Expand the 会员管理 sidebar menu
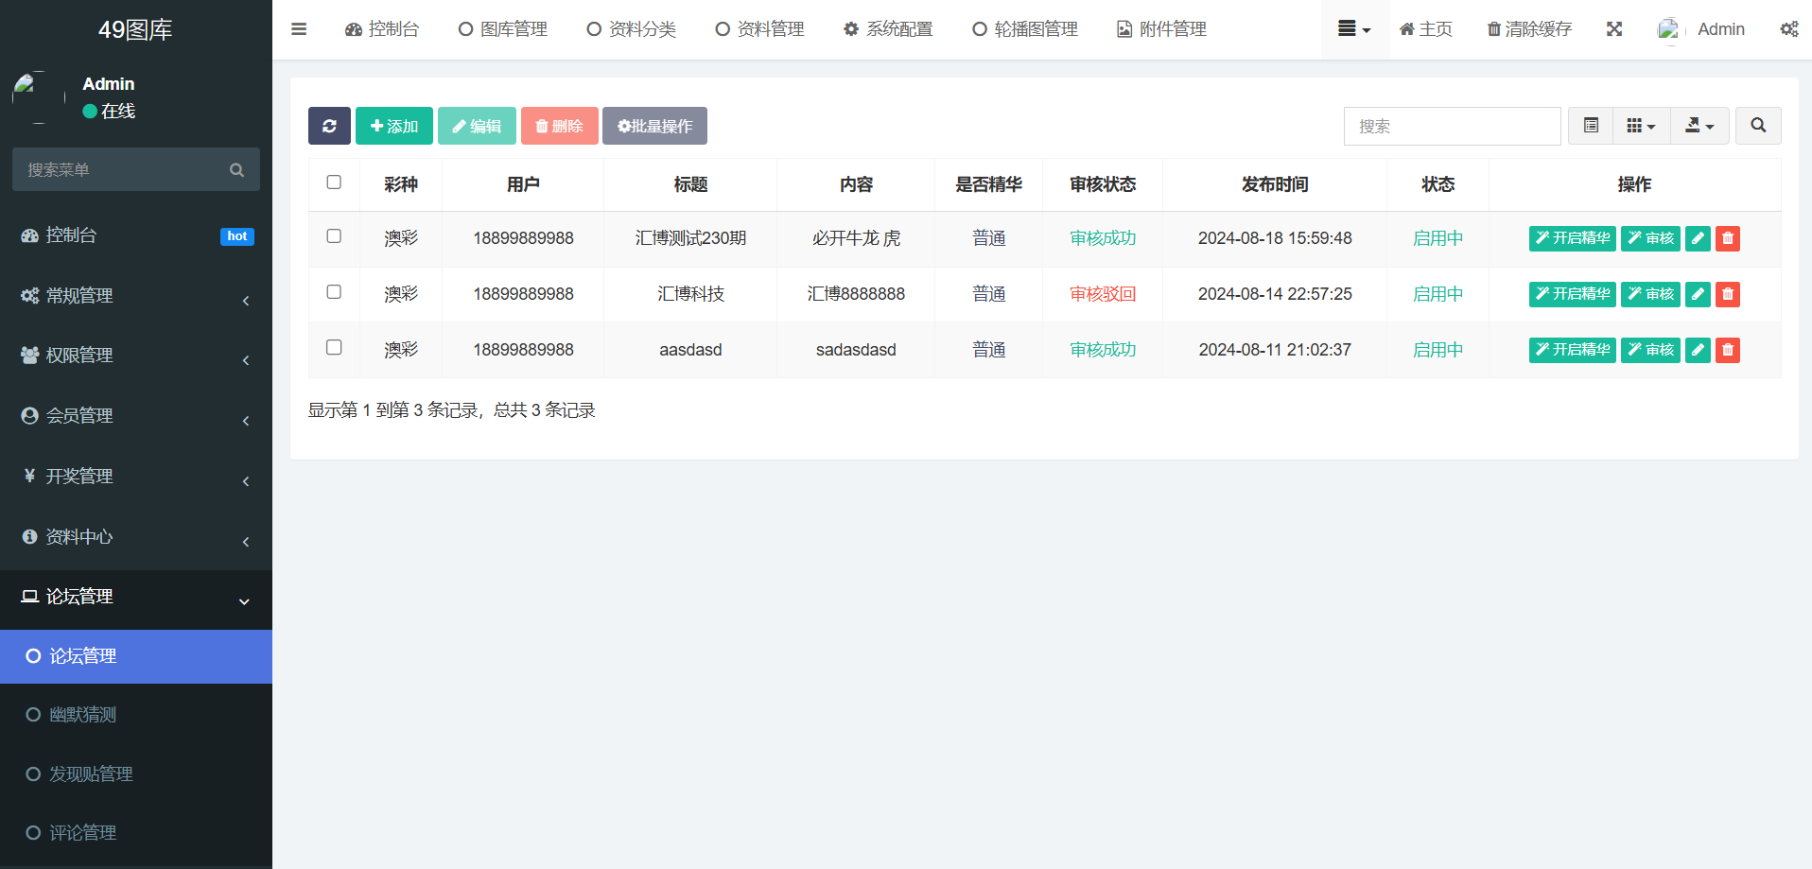The height and width of the screenshot is (869, 1812). 136,416
